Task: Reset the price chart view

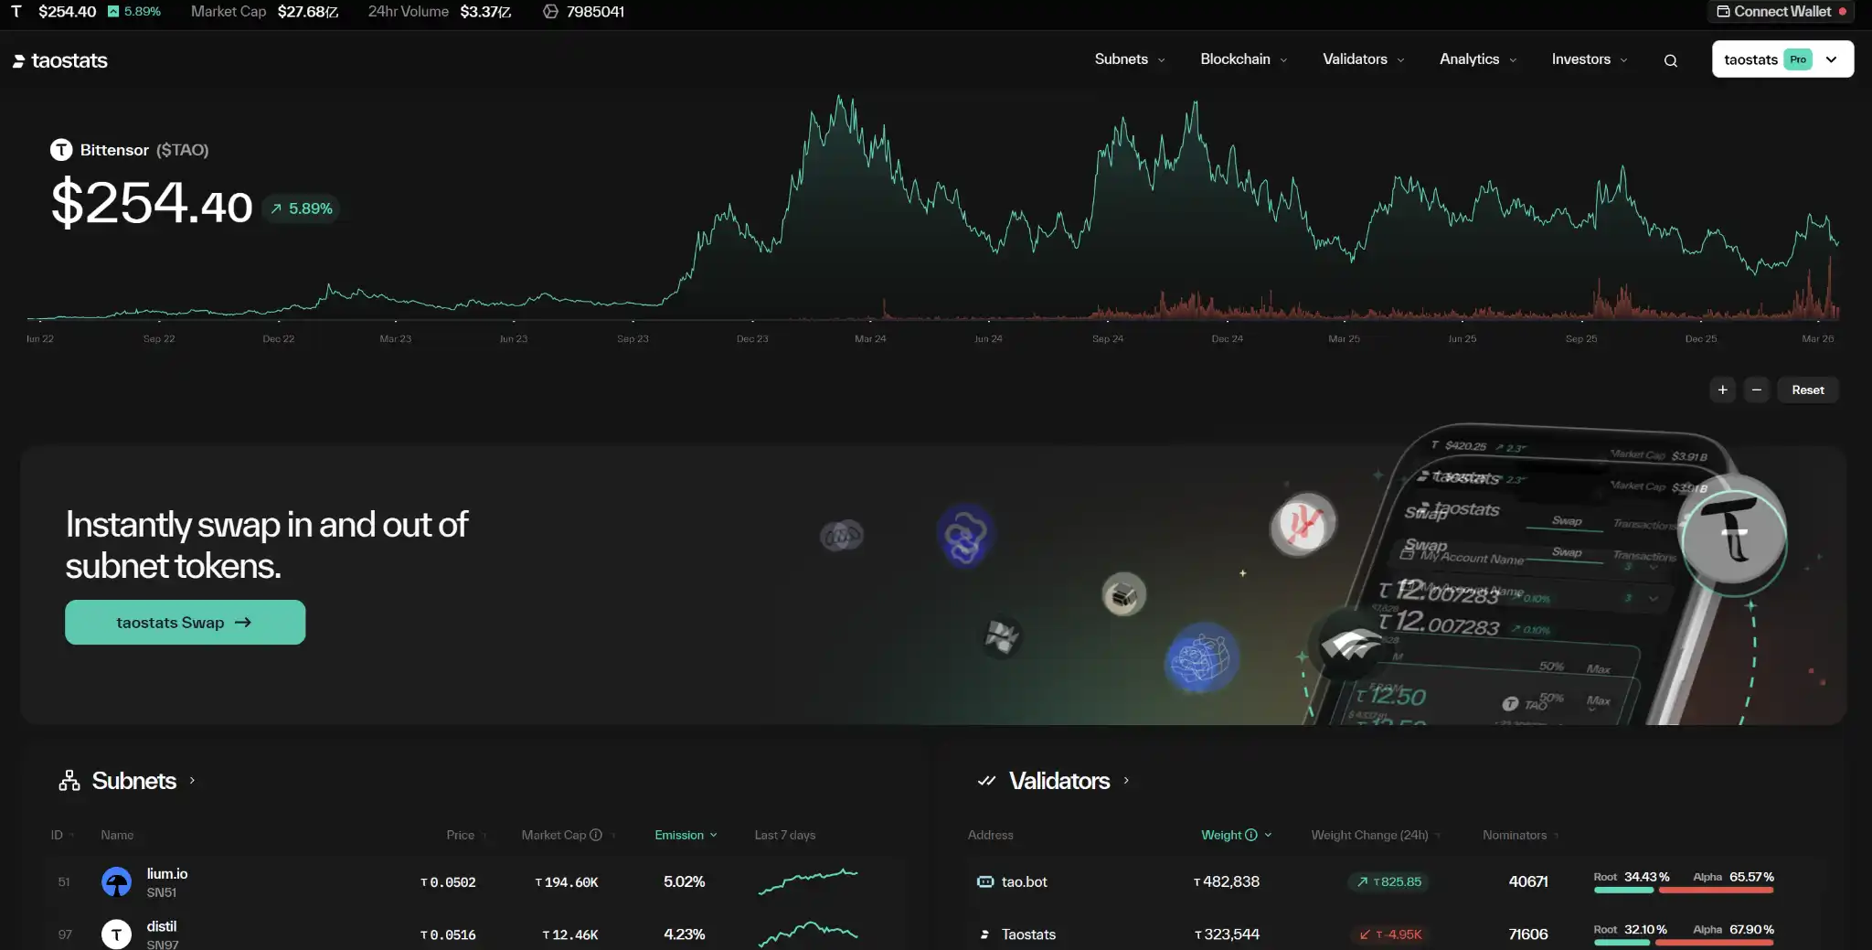Action: (x=1807, y=390)
